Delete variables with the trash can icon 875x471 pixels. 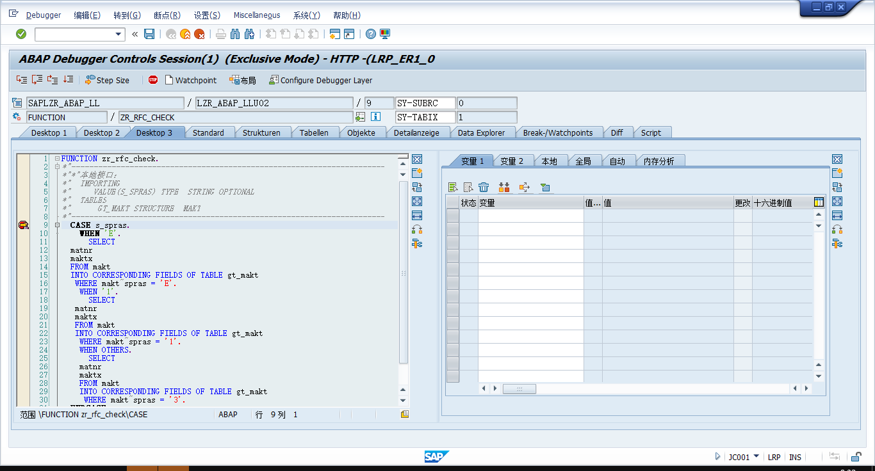(x=484, y=188)
